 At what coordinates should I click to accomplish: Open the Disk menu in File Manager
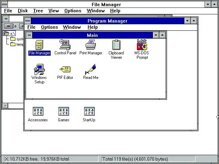pos(23,11)
